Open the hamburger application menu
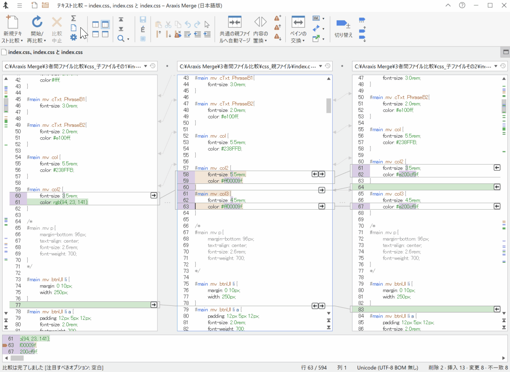Screen dimensions: 510x372 tap(20, 6)
